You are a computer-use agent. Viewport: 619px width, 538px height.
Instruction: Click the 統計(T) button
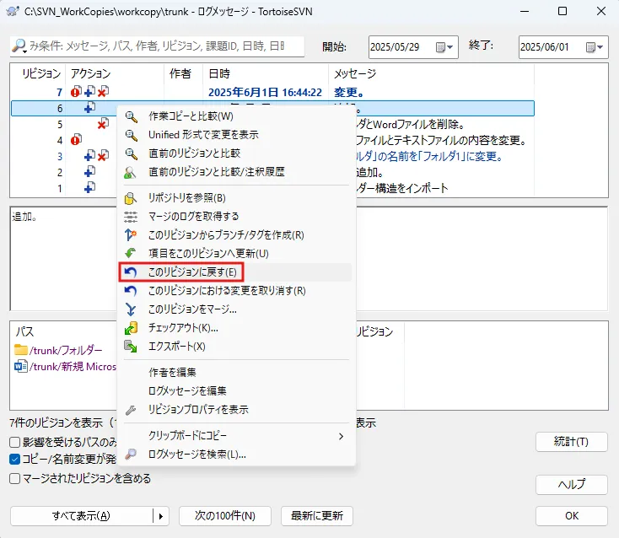571,442
